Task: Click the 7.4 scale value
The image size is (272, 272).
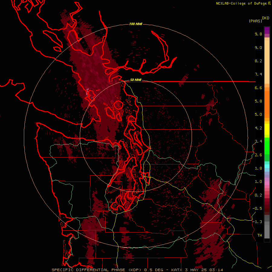Action: point(258,74)
